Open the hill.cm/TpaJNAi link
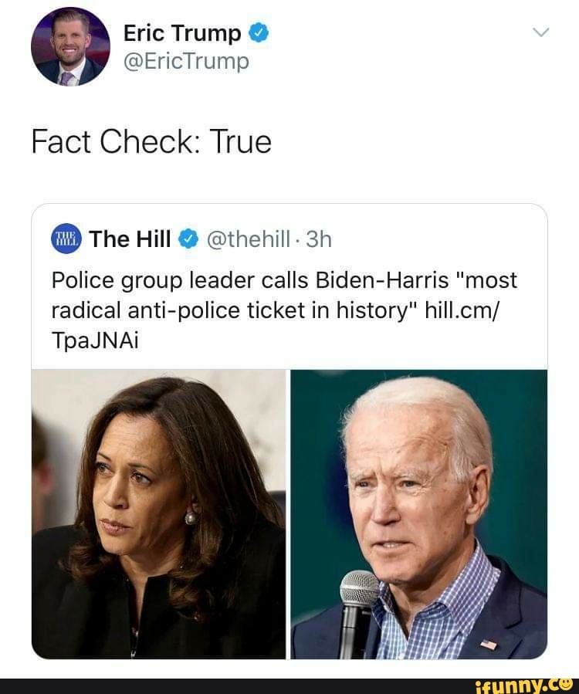This screenshot has width=579, height=694. (463, 311)
